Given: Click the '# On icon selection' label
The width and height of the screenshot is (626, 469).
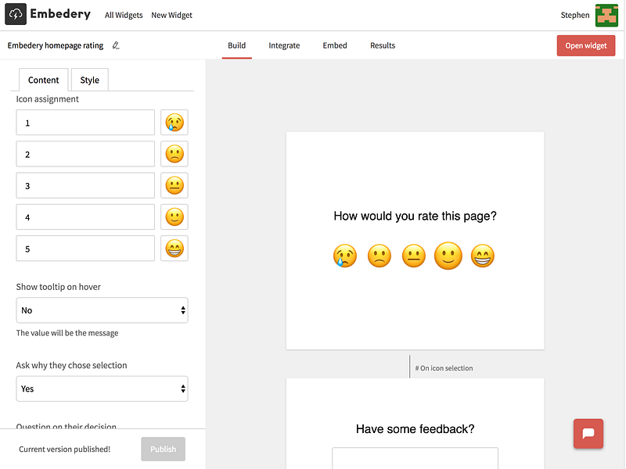Looking at the screenshot, I should 444,368.
